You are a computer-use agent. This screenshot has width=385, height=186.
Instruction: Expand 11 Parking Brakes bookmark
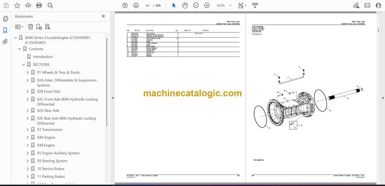[27, 177]
